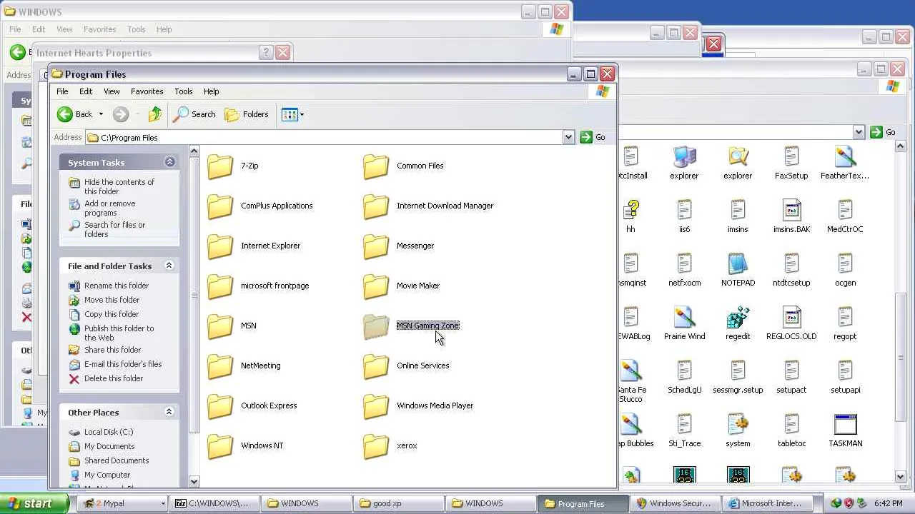915x514 pixels.
Task: Click the C:\Program Files address field
Action: tap(330, 137)
